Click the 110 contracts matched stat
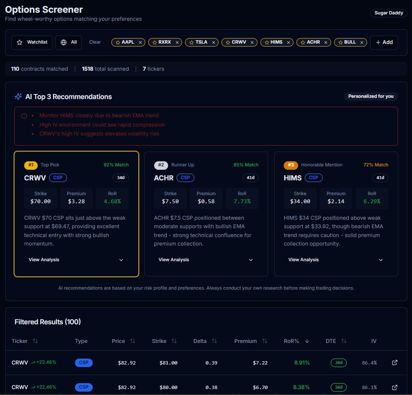Viewport: 412px width, 395px height. click(x=39, y=69)
